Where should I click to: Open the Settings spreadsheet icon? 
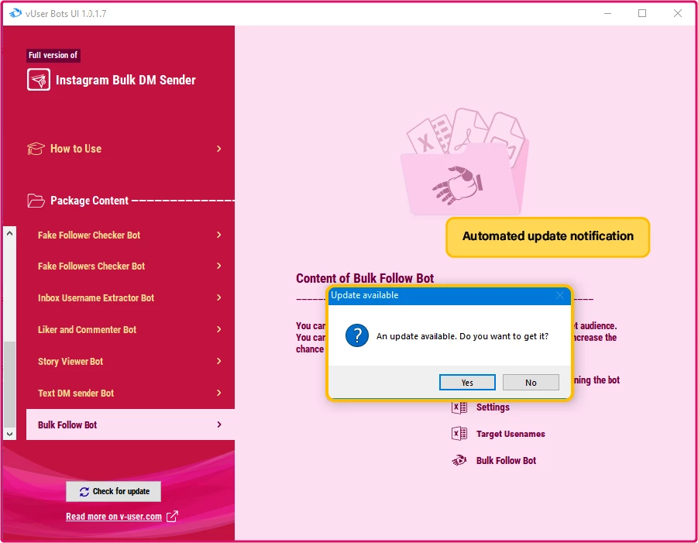click(459, 407)
